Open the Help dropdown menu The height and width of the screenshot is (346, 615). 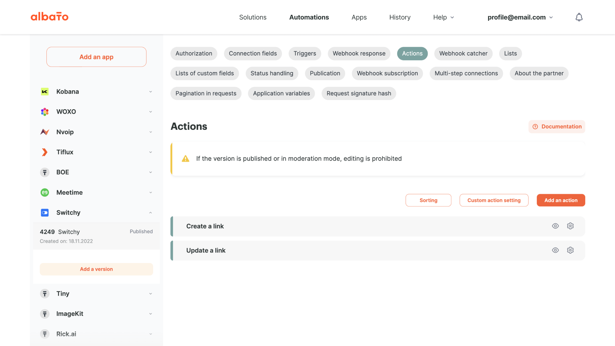pyautogui.click(x=443, y=17)
